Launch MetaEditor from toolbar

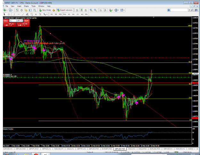pyautogui.click(x=54, y=10)
